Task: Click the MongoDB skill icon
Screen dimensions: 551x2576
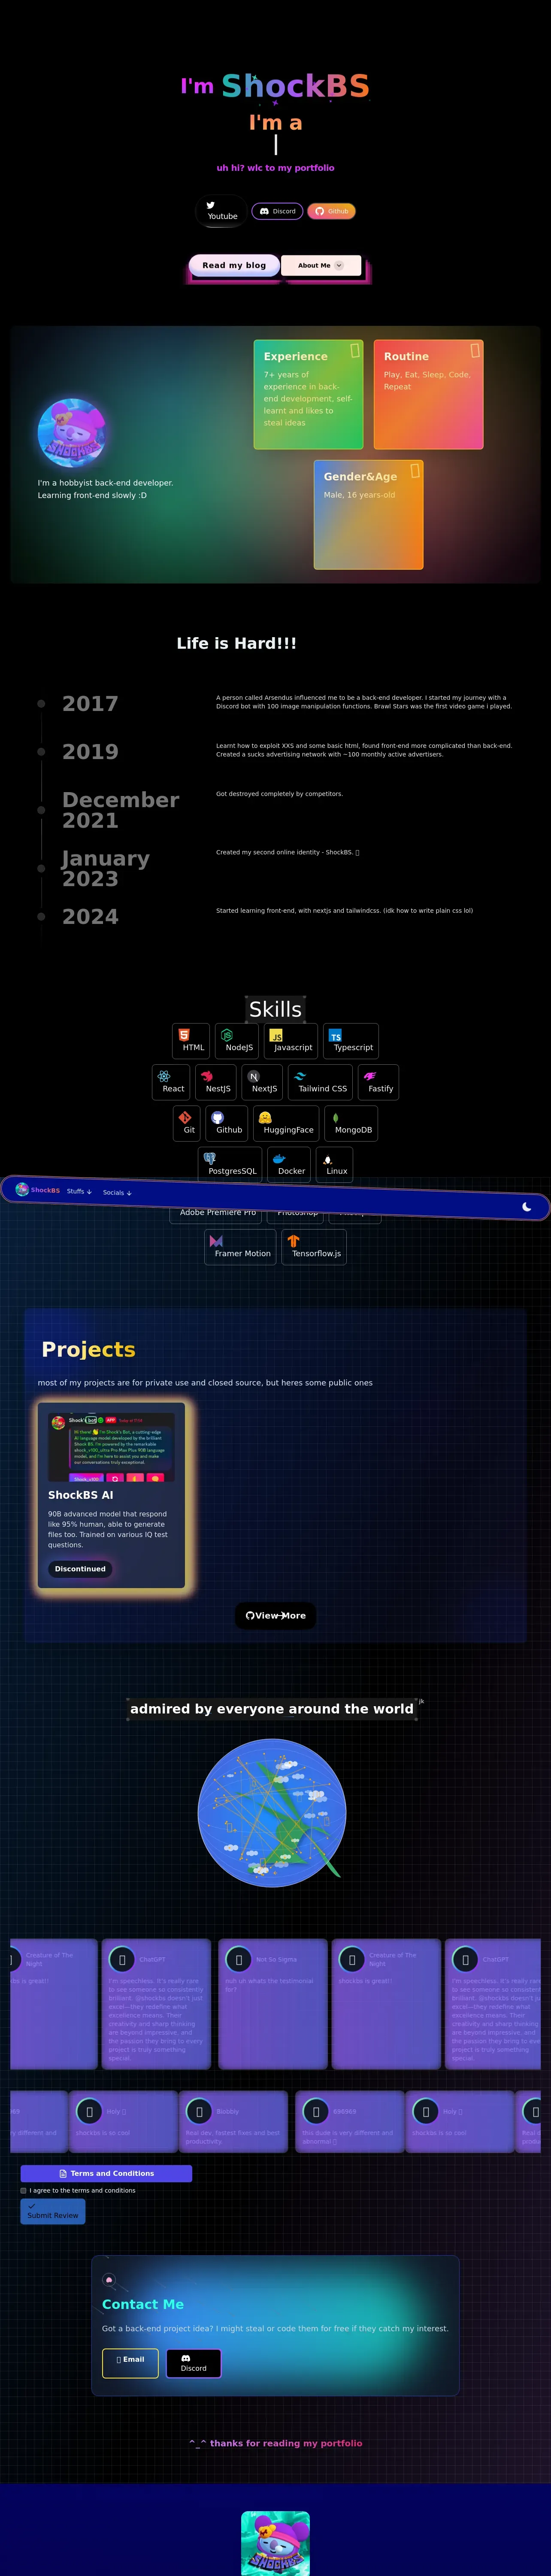Action: tap(336, 1117)
